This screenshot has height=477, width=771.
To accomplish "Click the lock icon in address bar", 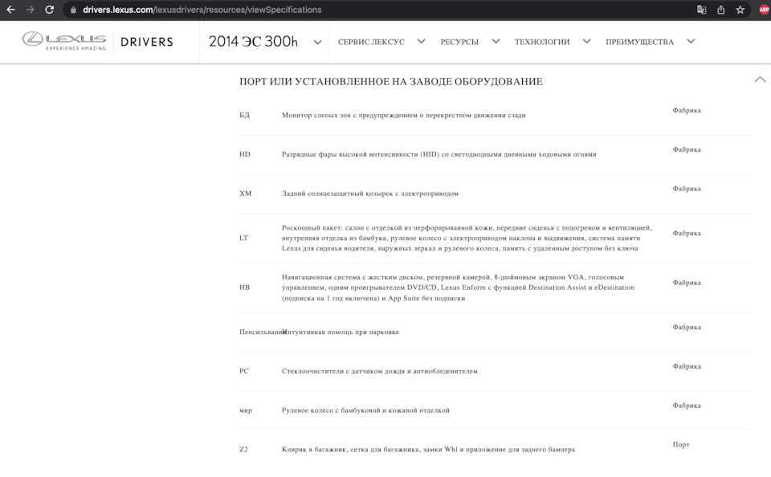I will [x=73, y=10].
